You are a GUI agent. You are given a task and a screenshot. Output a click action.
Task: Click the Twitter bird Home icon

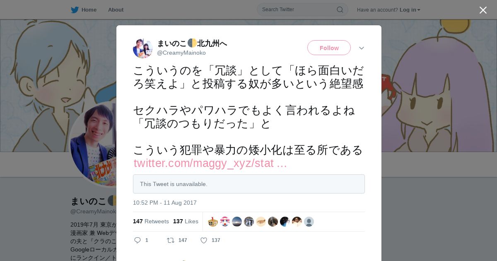(75, 10)
